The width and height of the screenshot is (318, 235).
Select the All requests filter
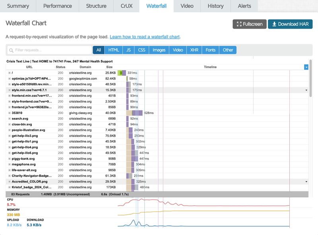click(98, 50)
